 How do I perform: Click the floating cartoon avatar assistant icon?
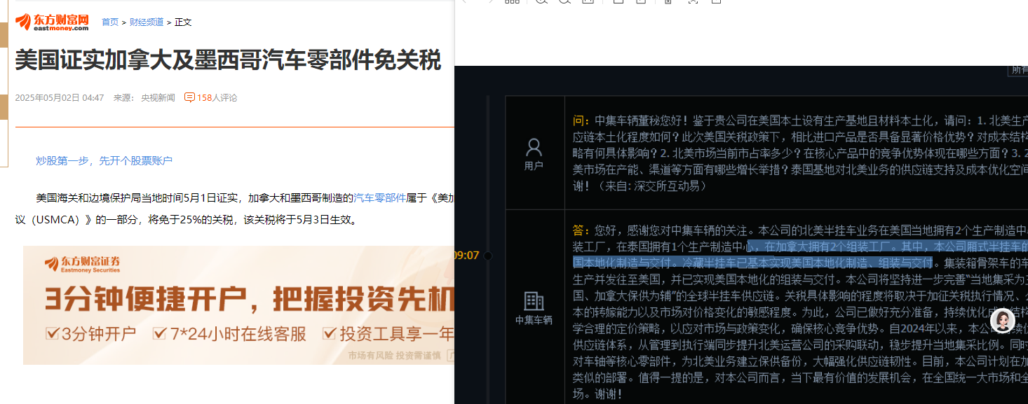click(x=1003, y=321)
